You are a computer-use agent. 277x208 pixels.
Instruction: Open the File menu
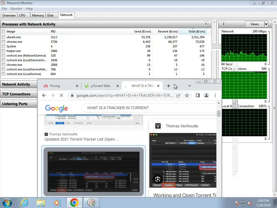point(4,8)
